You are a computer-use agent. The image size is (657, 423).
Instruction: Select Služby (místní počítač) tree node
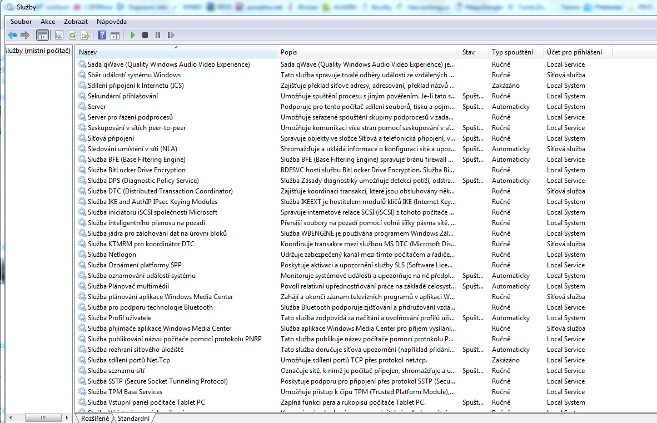tap(38, 51)
